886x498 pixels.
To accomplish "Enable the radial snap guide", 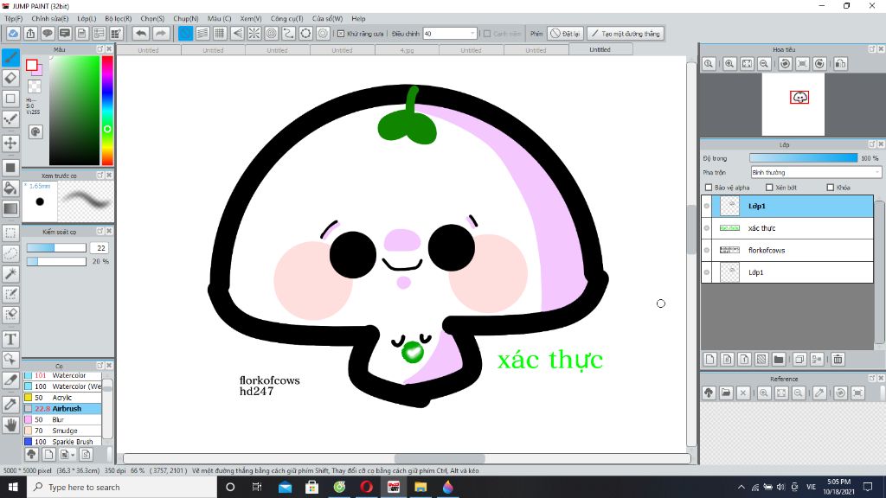I will [x=254, y=34].
